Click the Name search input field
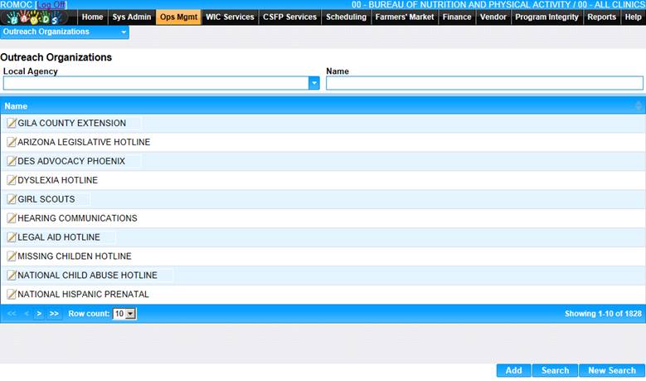This screenshot has width=646, height=381. pos(484,83)
